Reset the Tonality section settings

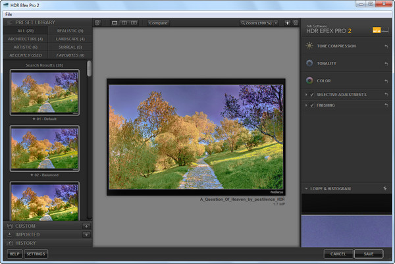tap(386, 63)
